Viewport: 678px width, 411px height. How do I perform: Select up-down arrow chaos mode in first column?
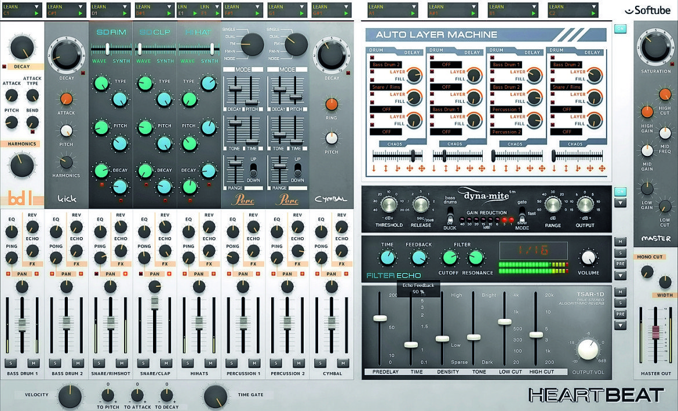386,168
